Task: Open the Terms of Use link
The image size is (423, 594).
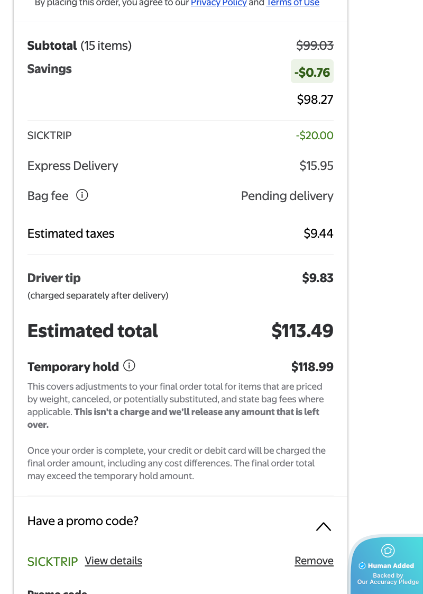Action: (x=292, y=3)
